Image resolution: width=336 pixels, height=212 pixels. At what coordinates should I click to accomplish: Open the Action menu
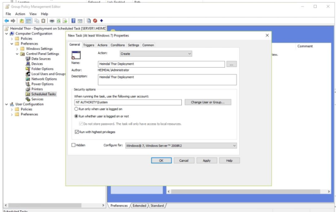20,14
